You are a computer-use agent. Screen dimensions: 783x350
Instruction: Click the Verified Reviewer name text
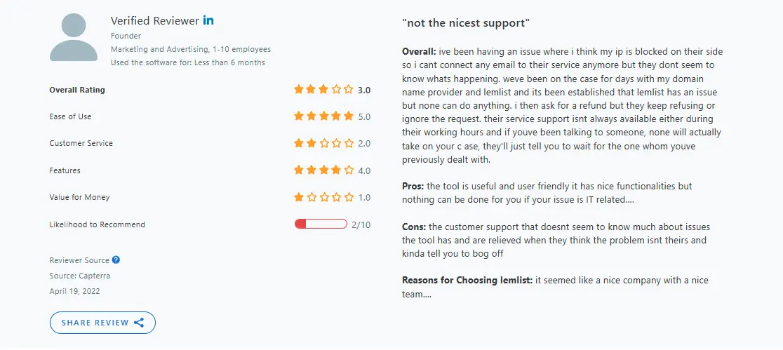[x=154, y=20]
